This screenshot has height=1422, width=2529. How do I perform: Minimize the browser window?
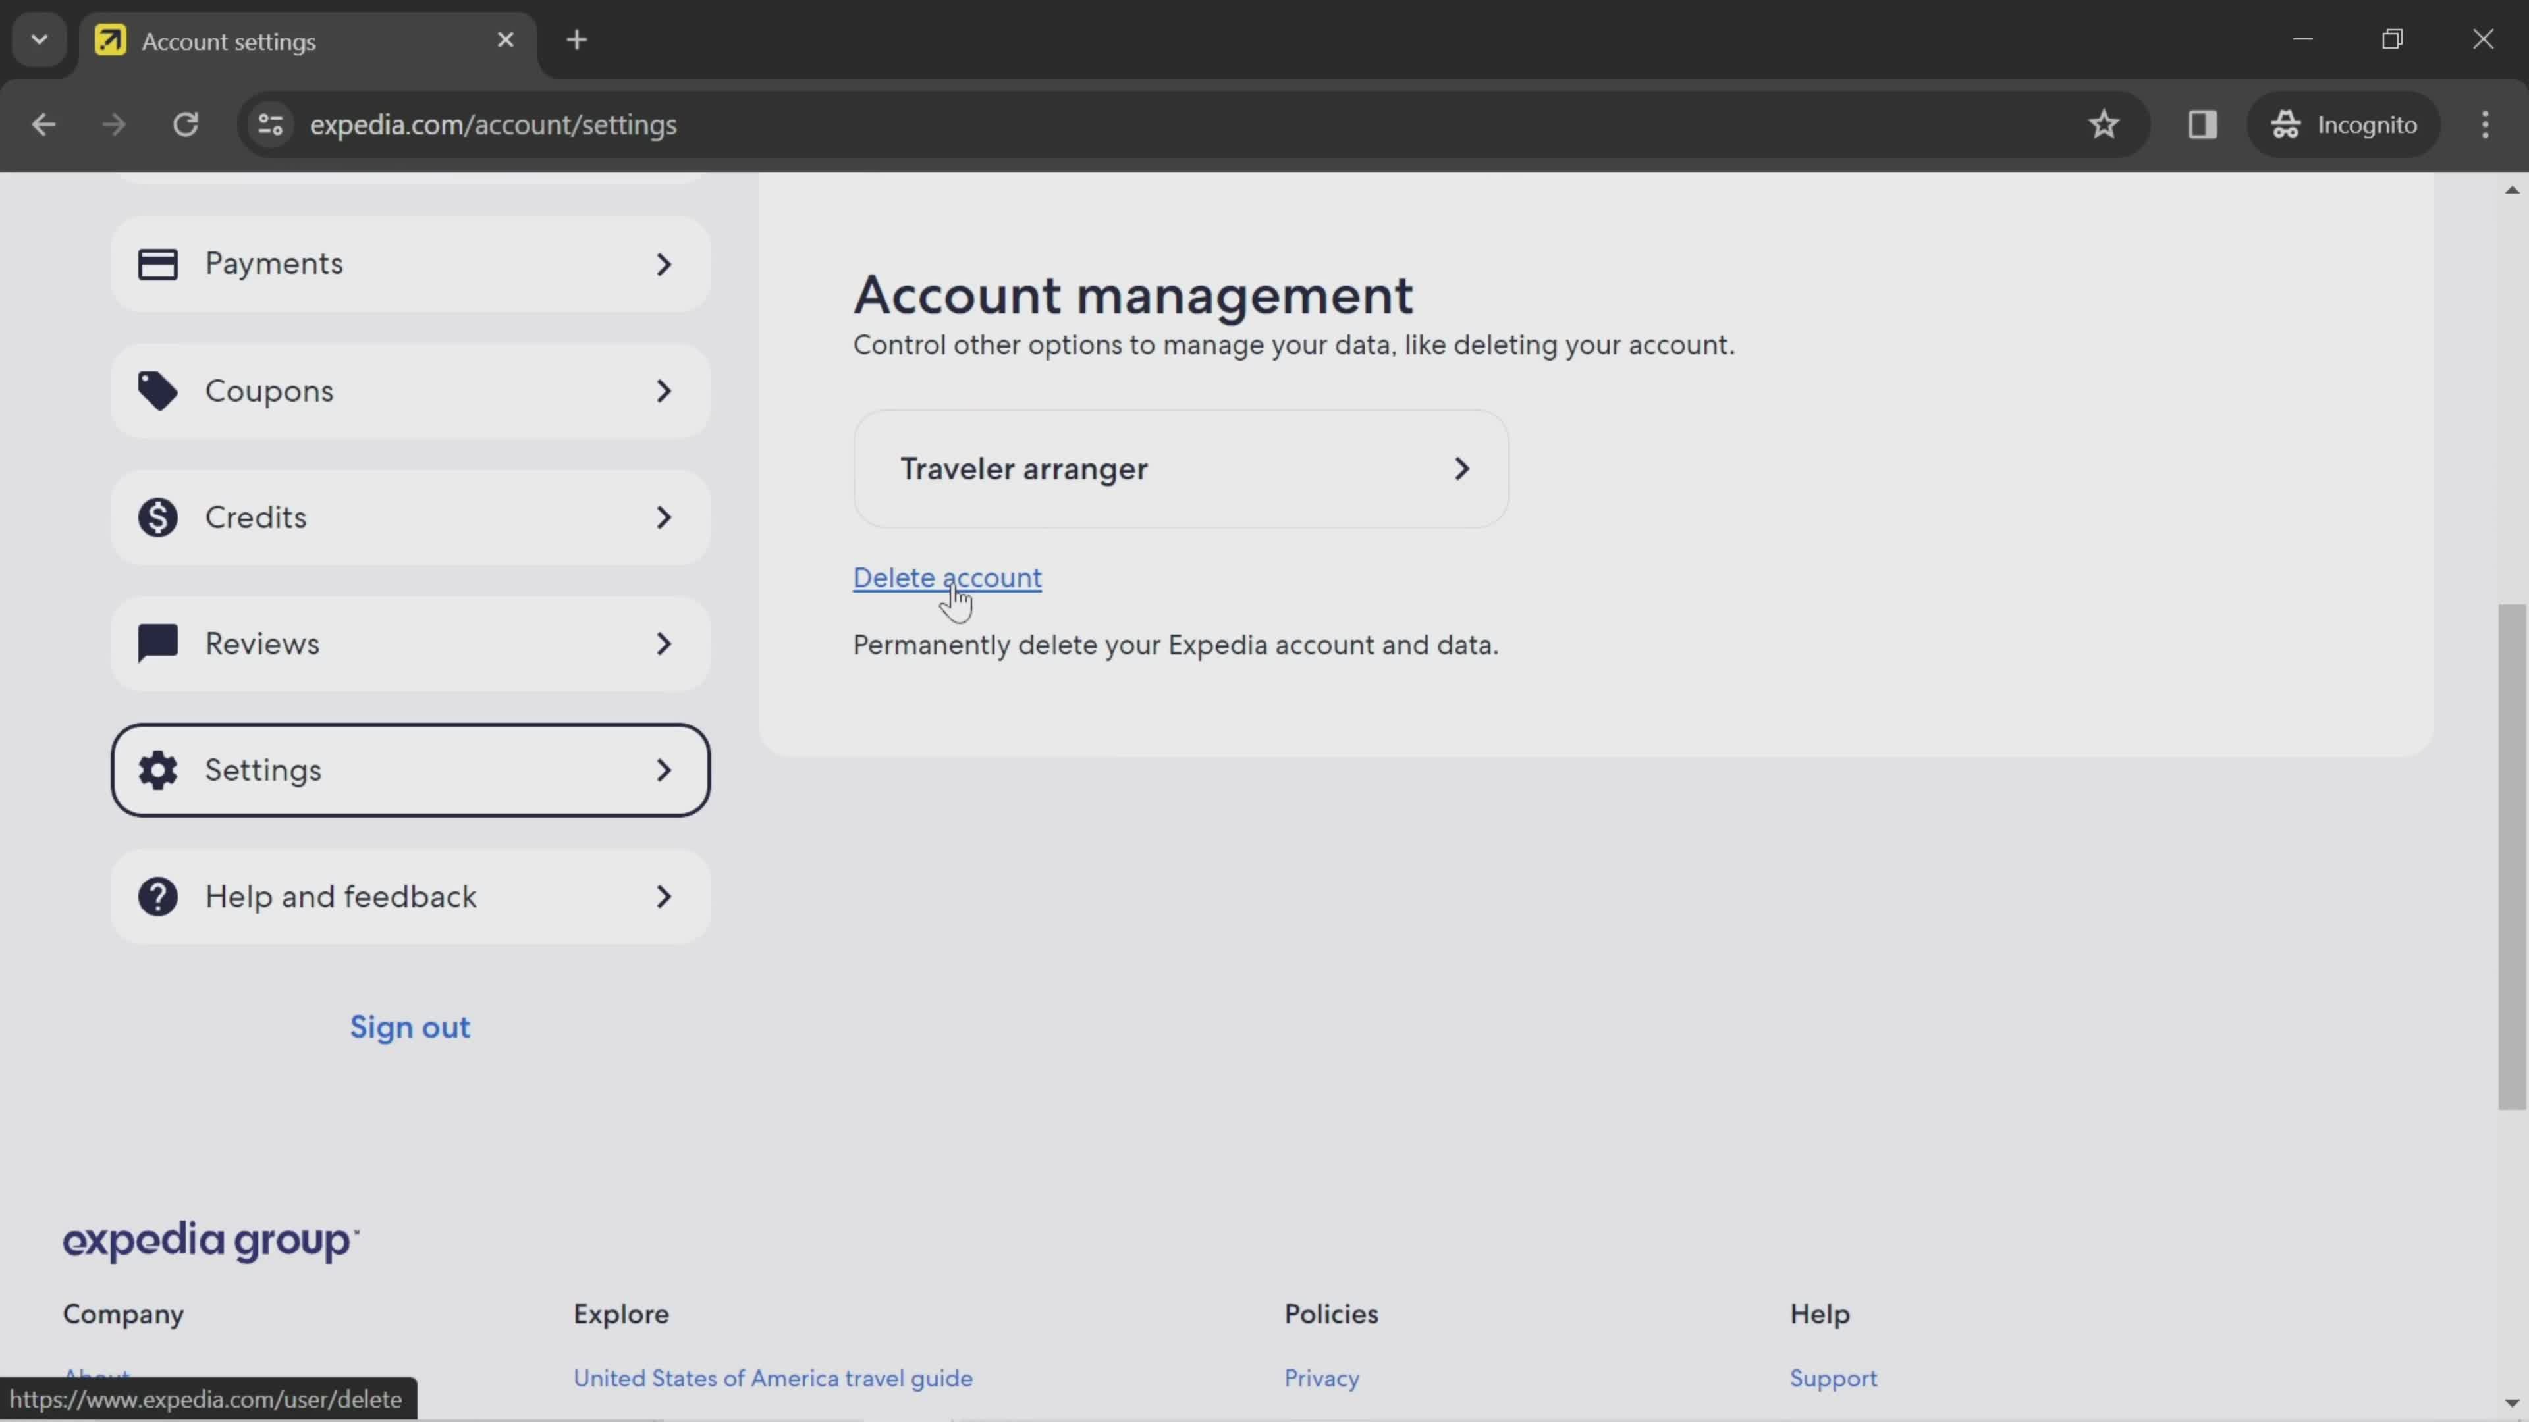pyautogui.click(x=2303, y=39)
